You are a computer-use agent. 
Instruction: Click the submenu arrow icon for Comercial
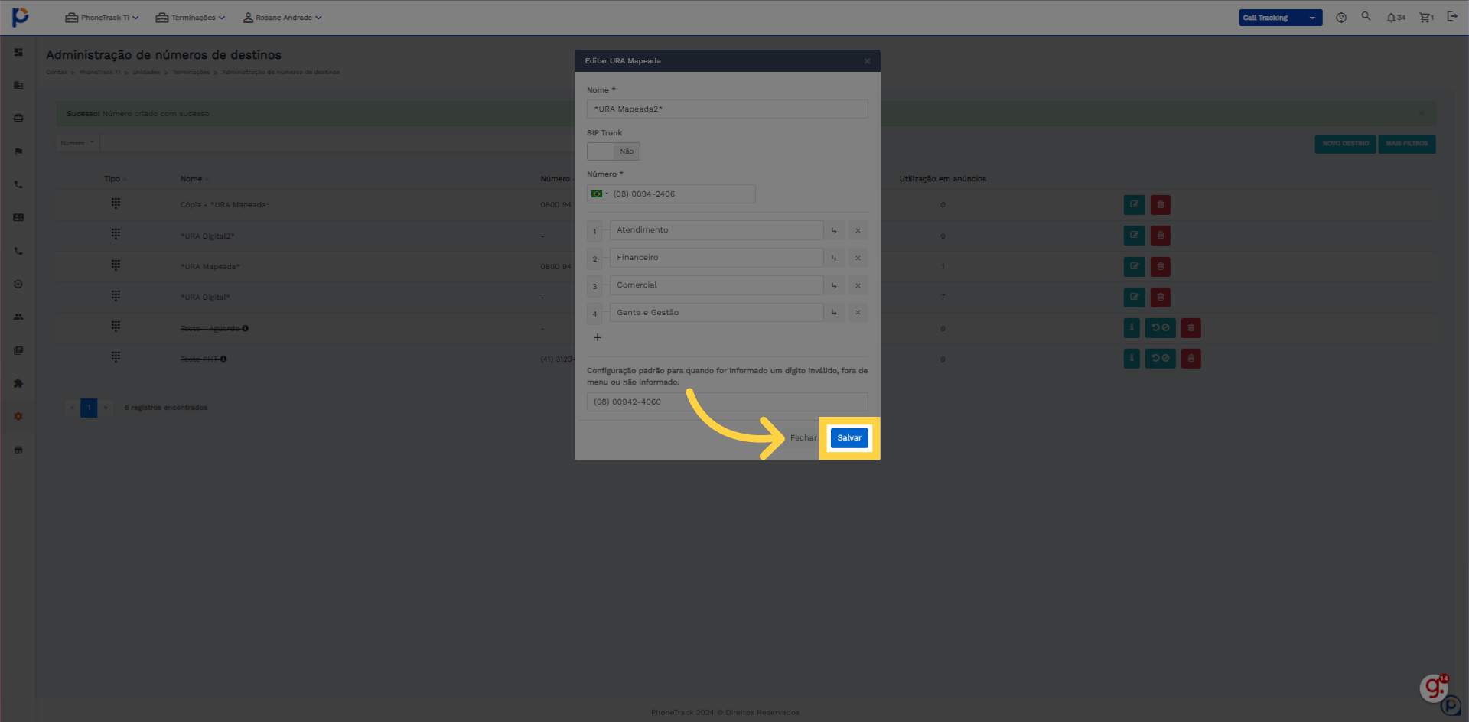point(835,285)
